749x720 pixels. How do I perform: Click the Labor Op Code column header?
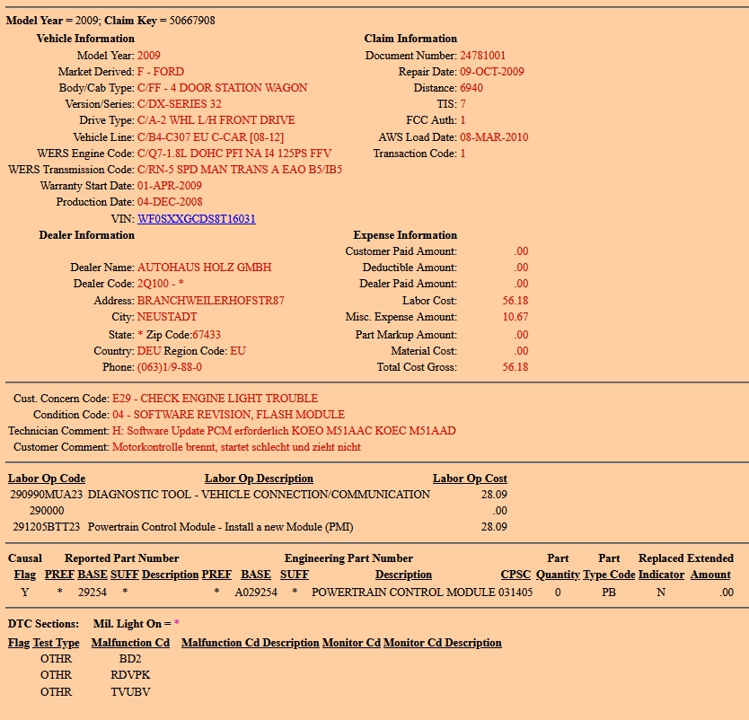pyautogui.click(x=47, y=479)
